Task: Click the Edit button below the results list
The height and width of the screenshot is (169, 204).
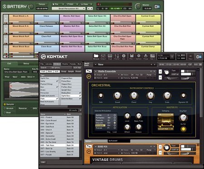Action: click(x=43, y=162)
